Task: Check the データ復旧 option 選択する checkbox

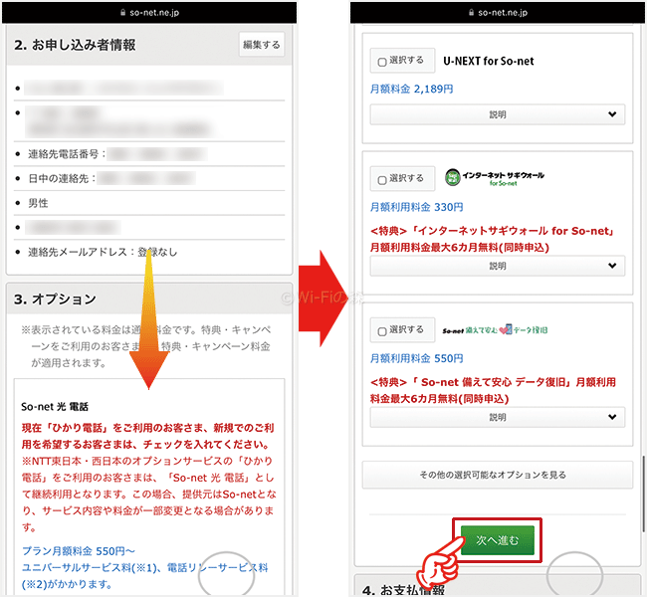Action: tap(382, 331)
